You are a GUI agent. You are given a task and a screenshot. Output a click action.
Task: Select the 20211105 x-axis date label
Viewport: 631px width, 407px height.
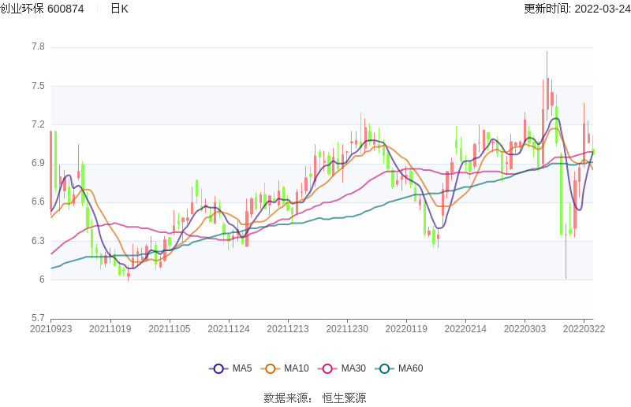coord(169,329)
